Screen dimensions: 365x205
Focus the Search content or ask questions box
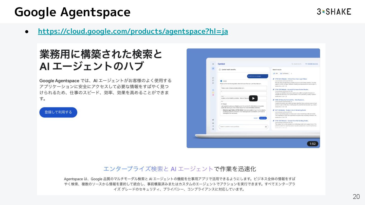coord(243,127)
